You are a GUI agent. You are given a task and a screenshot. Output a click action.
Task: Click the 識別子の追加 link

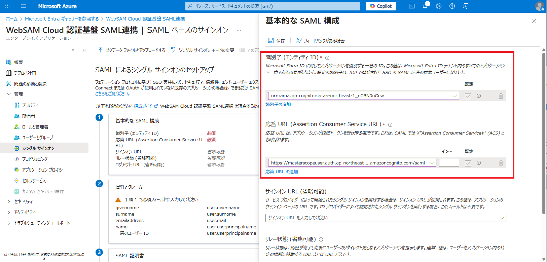278,104
